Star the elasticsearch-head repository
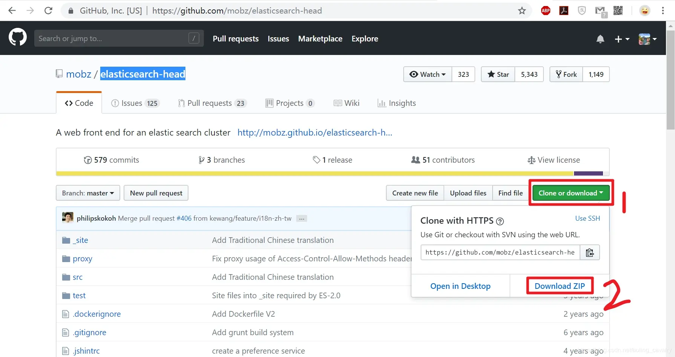Screen dimensions: 675x357 (498, 75)
